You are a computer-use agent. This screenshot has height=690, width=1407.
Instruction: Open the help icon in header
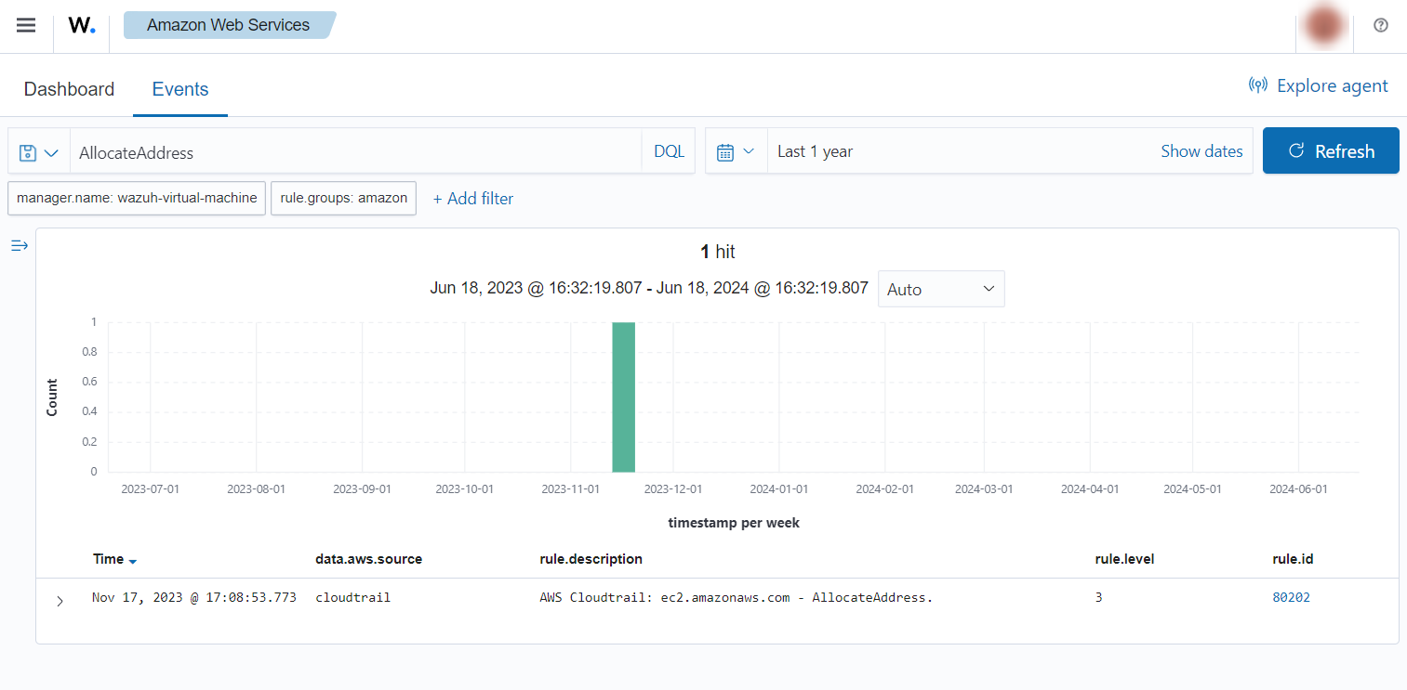pyautogui.click(x=1380, y=25)
